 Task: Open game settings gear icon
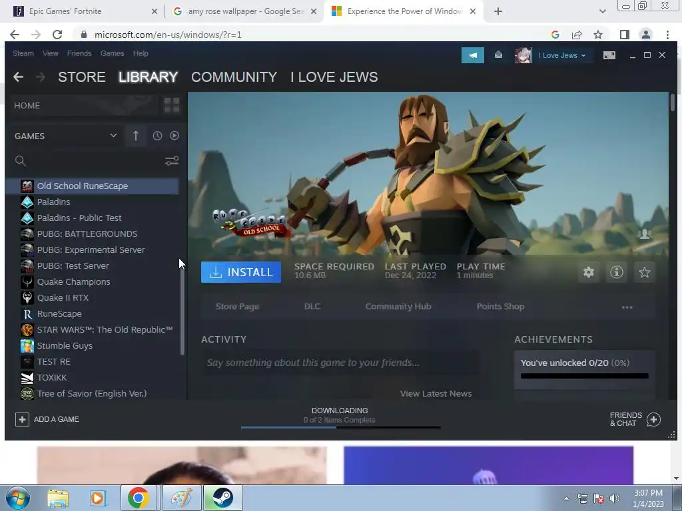tap(589, 272)
